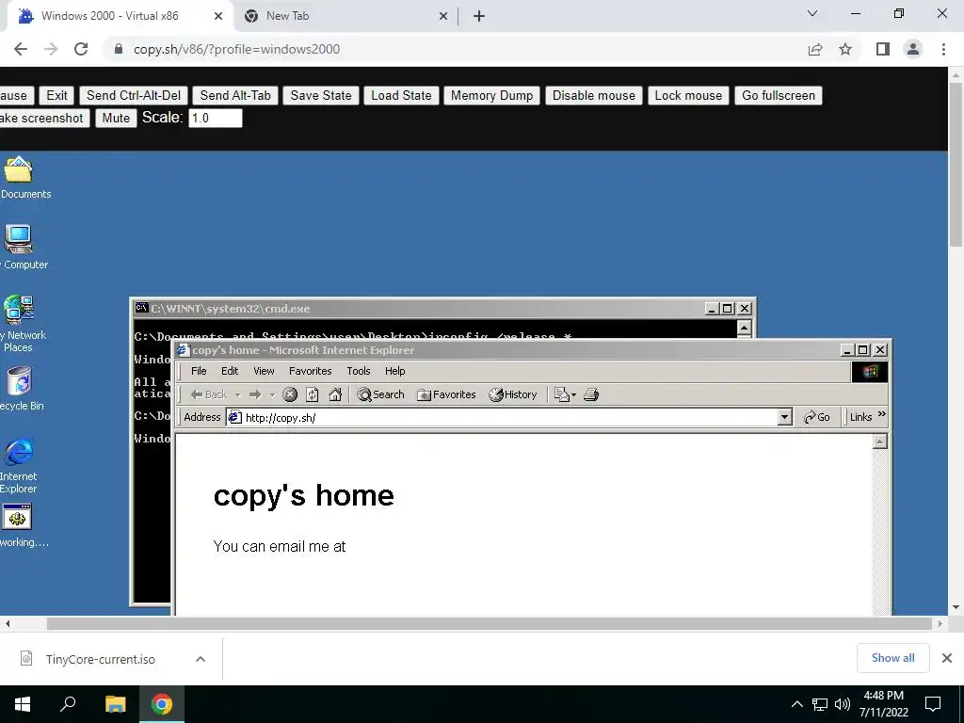This screenshot has height=723, width=964.
Task: Toggle Chrome side panel icon
Action: (883, 49)
